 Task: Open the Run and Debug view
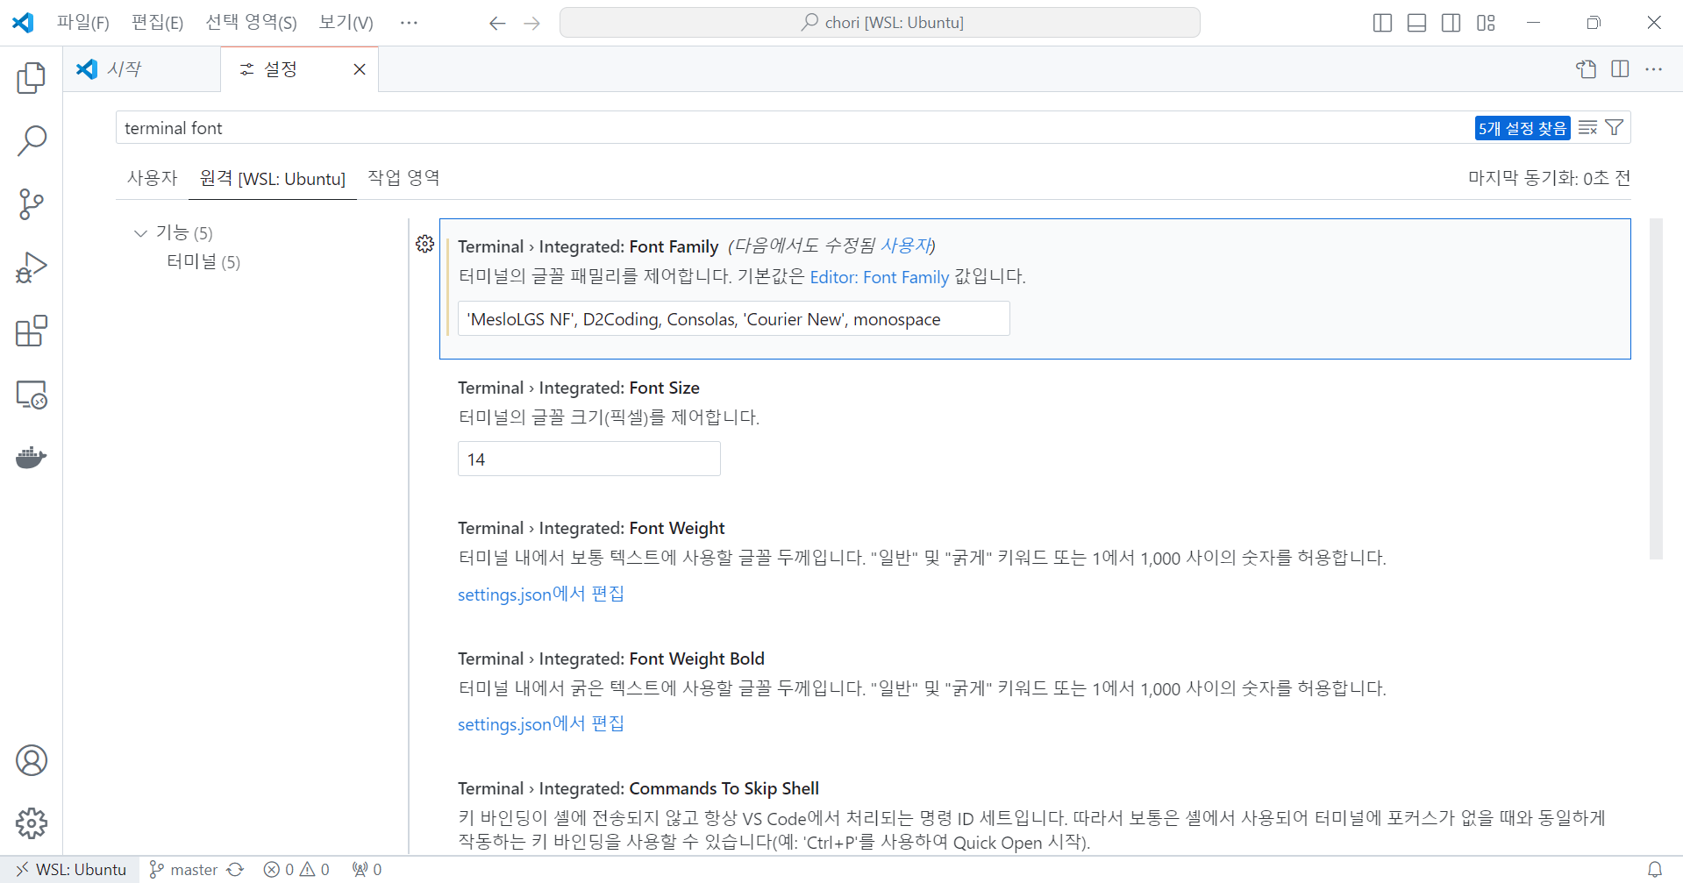pyautogui.click(x=32, y=267)
